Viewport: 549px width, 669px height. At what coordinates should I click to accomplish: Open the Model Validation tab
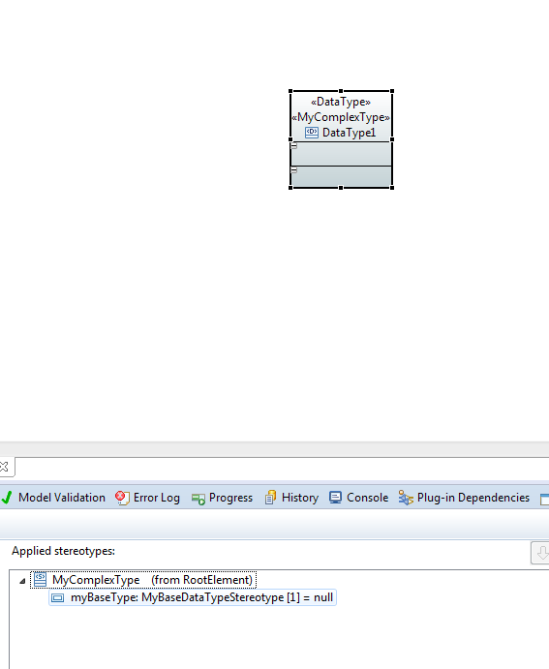click(53, 498)
